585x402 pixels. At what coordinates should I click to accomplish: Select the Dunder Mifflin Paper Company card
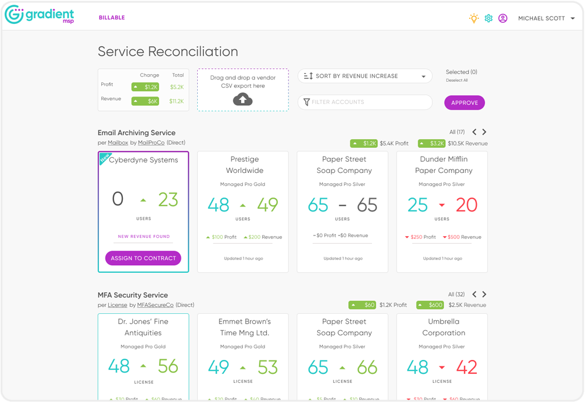pos(442,212)
